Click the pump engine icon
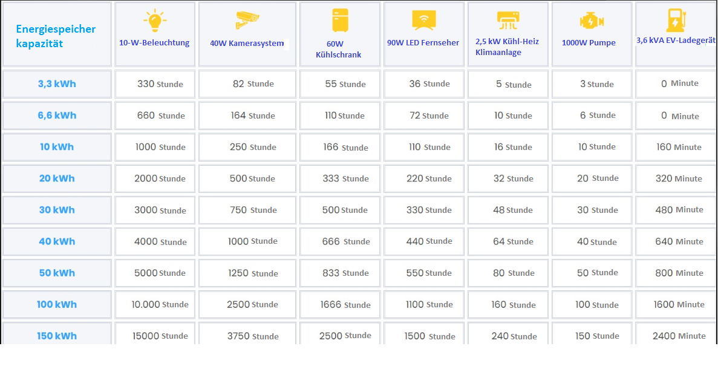 pos(591,22)
